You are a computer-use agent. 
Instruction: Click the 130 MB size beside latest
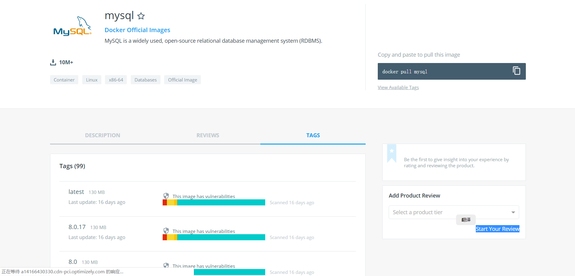coord(96,192)
